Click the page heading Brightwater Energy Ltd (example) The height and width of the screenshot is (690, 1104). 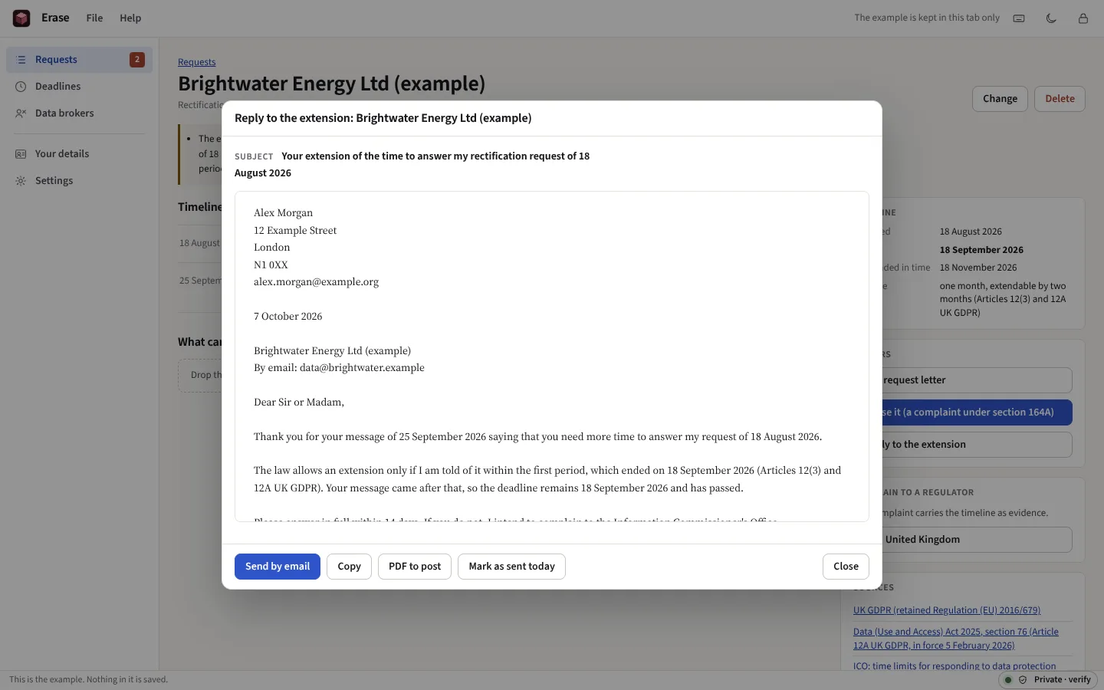(x=331, y=83)
